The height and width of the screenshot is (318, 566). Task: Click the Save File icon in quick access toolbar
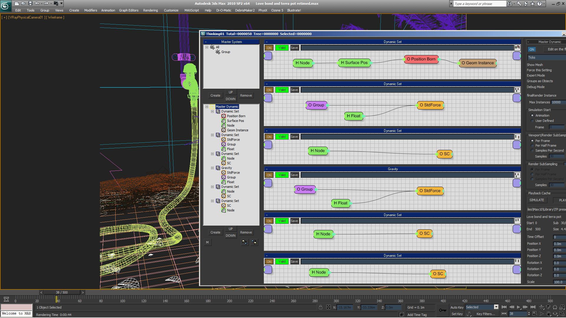(30, 4)
